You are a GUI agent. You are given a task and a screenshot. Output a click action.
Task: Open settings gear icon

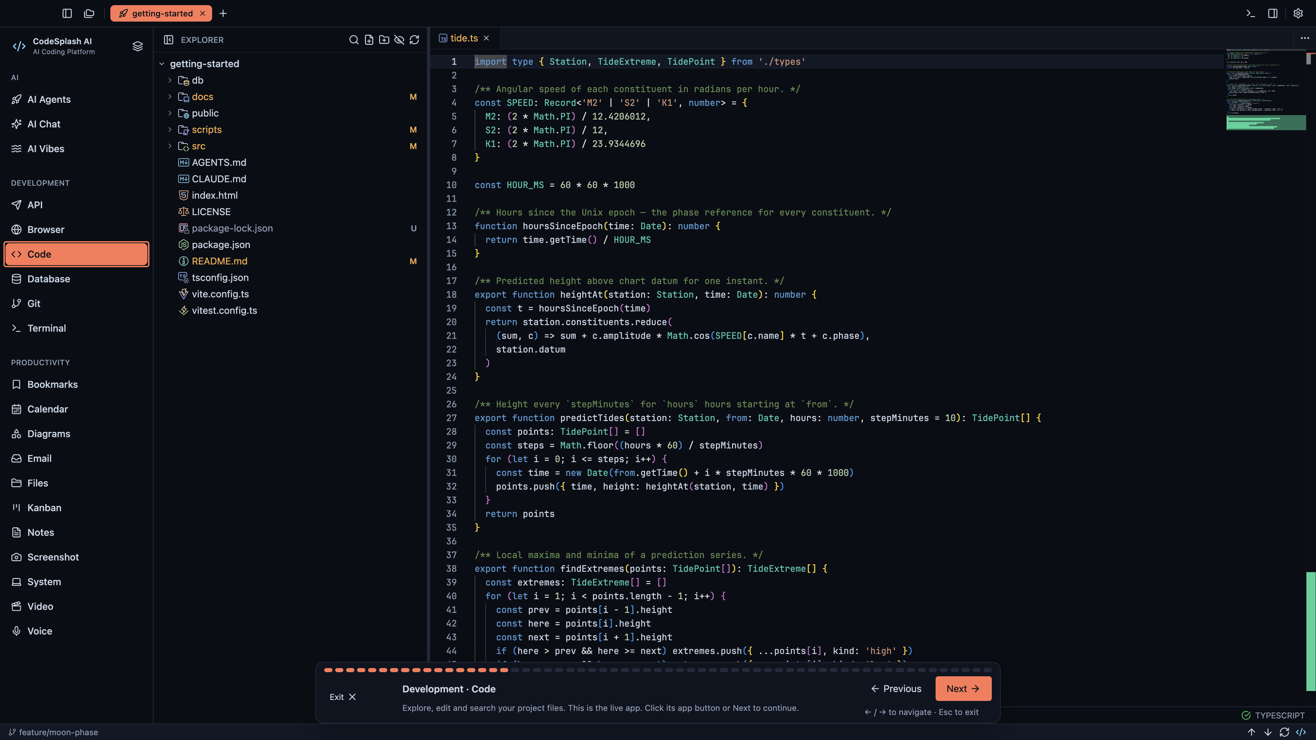[1298, 13]
